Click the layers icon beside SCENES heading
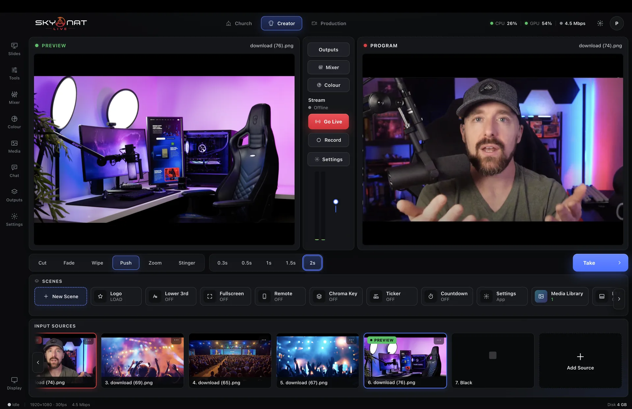This screenshot has width=632, height=409. (x=37, y=281)
